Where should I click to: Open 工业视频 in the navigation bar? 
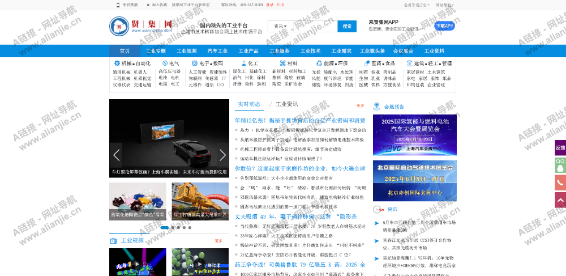(187, 51)
